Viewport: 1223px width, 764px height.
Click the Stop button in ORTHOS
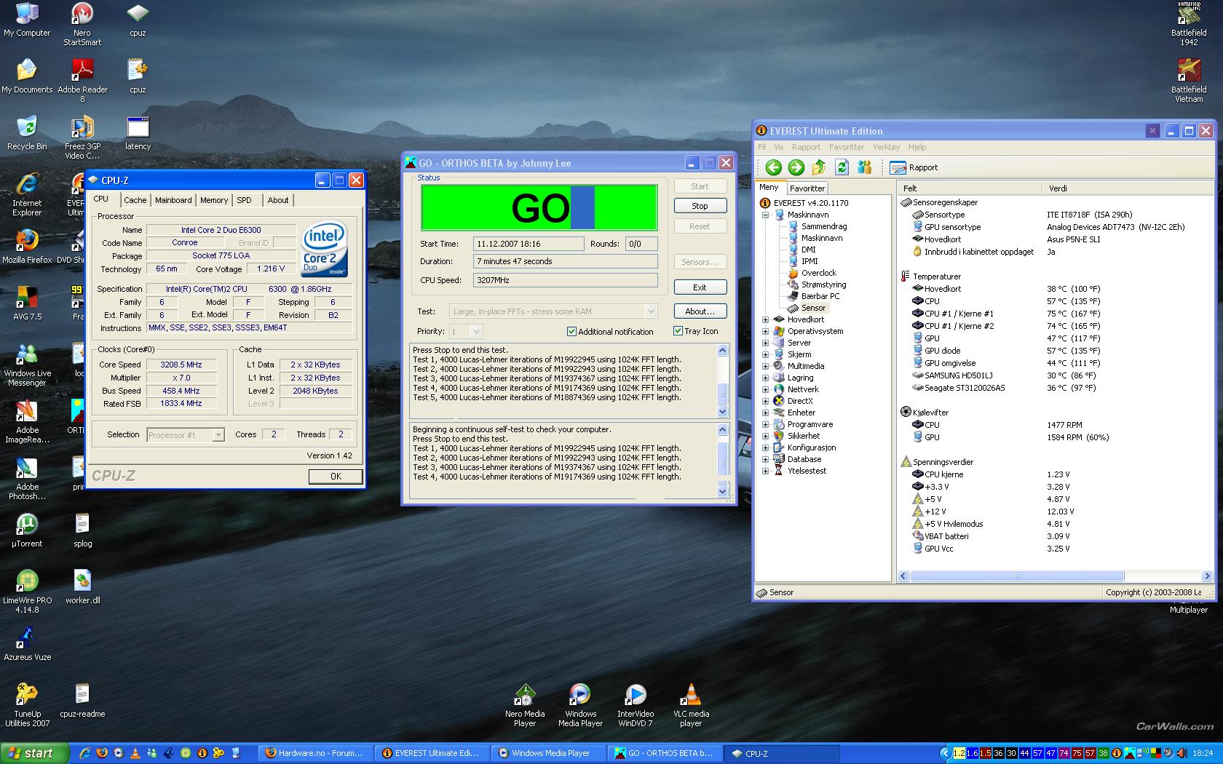pos(700,206)
